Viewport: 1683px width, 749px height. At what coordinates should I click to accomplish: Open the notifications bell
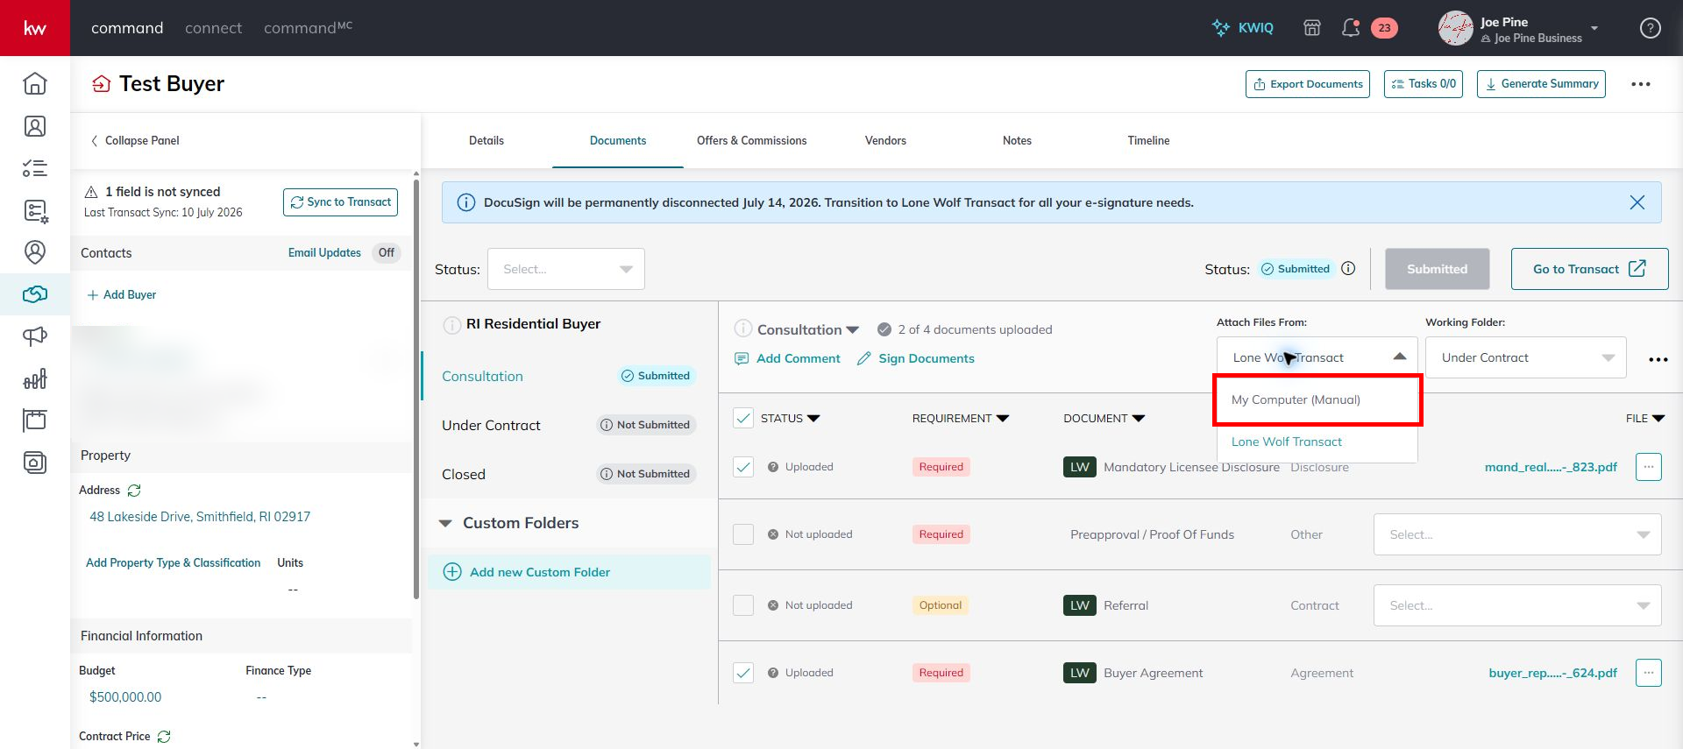tap(1351, 28)
